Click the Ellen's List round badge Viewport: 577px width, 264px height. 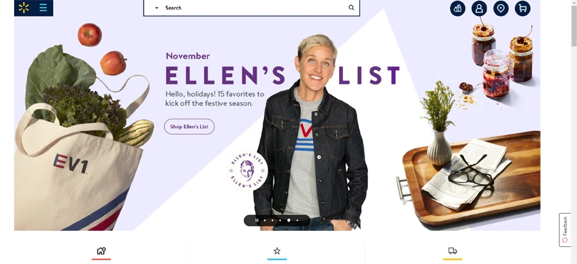click(x=247, y=171)
